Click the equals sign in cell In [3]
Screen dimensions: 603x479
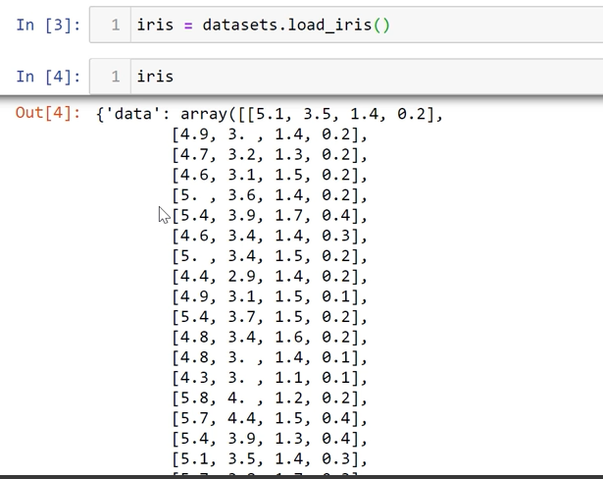click(188, 25)
